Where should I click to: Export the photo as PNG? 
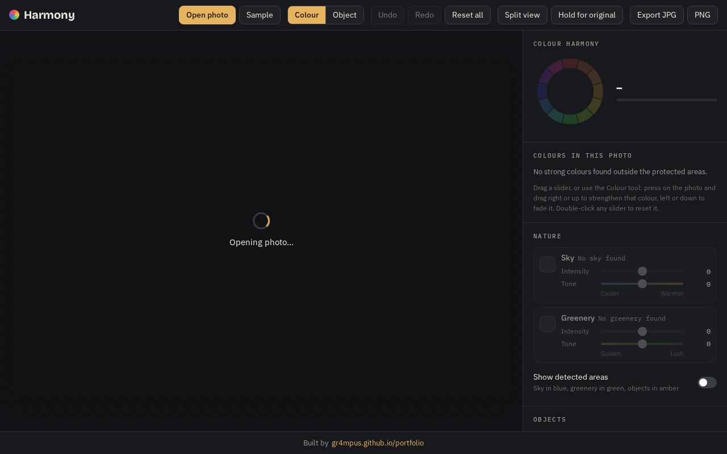pos(703,15)
